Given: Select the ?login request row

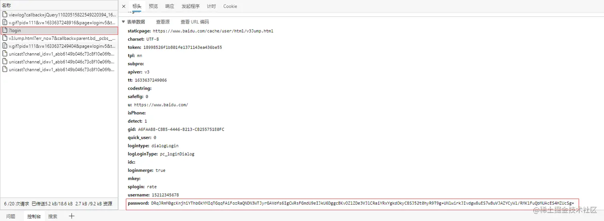Looking at the screenshot, I should (x=59, y=30).
